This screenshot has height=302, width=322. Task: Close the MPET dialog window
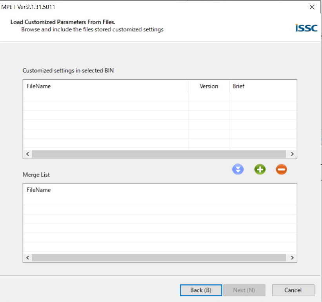312,7
